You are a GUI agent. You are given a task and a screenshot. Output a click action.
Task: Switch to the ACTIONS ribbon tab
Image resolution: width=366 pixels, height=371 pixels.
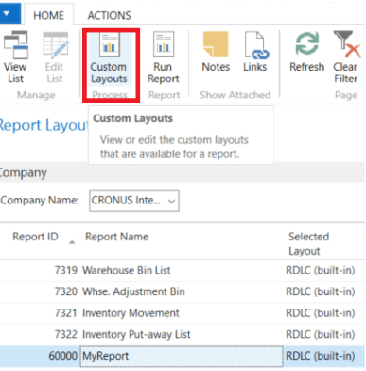point(109,15)
